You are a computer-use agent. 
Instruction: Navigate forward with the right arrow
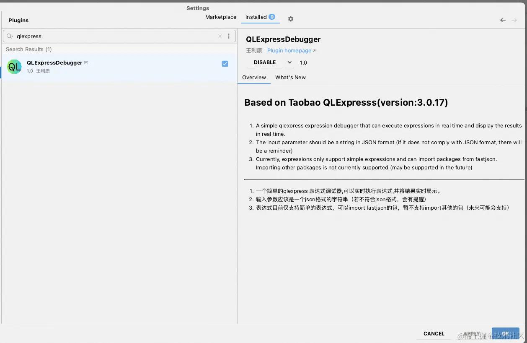(x=514, y=20)
